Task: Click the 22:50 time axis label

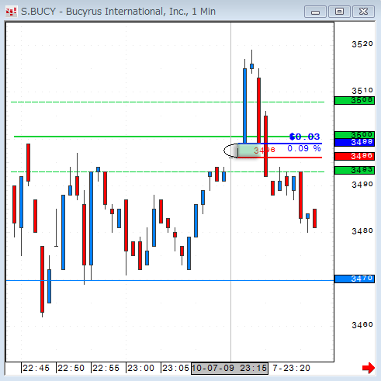Action: point(71,368)
